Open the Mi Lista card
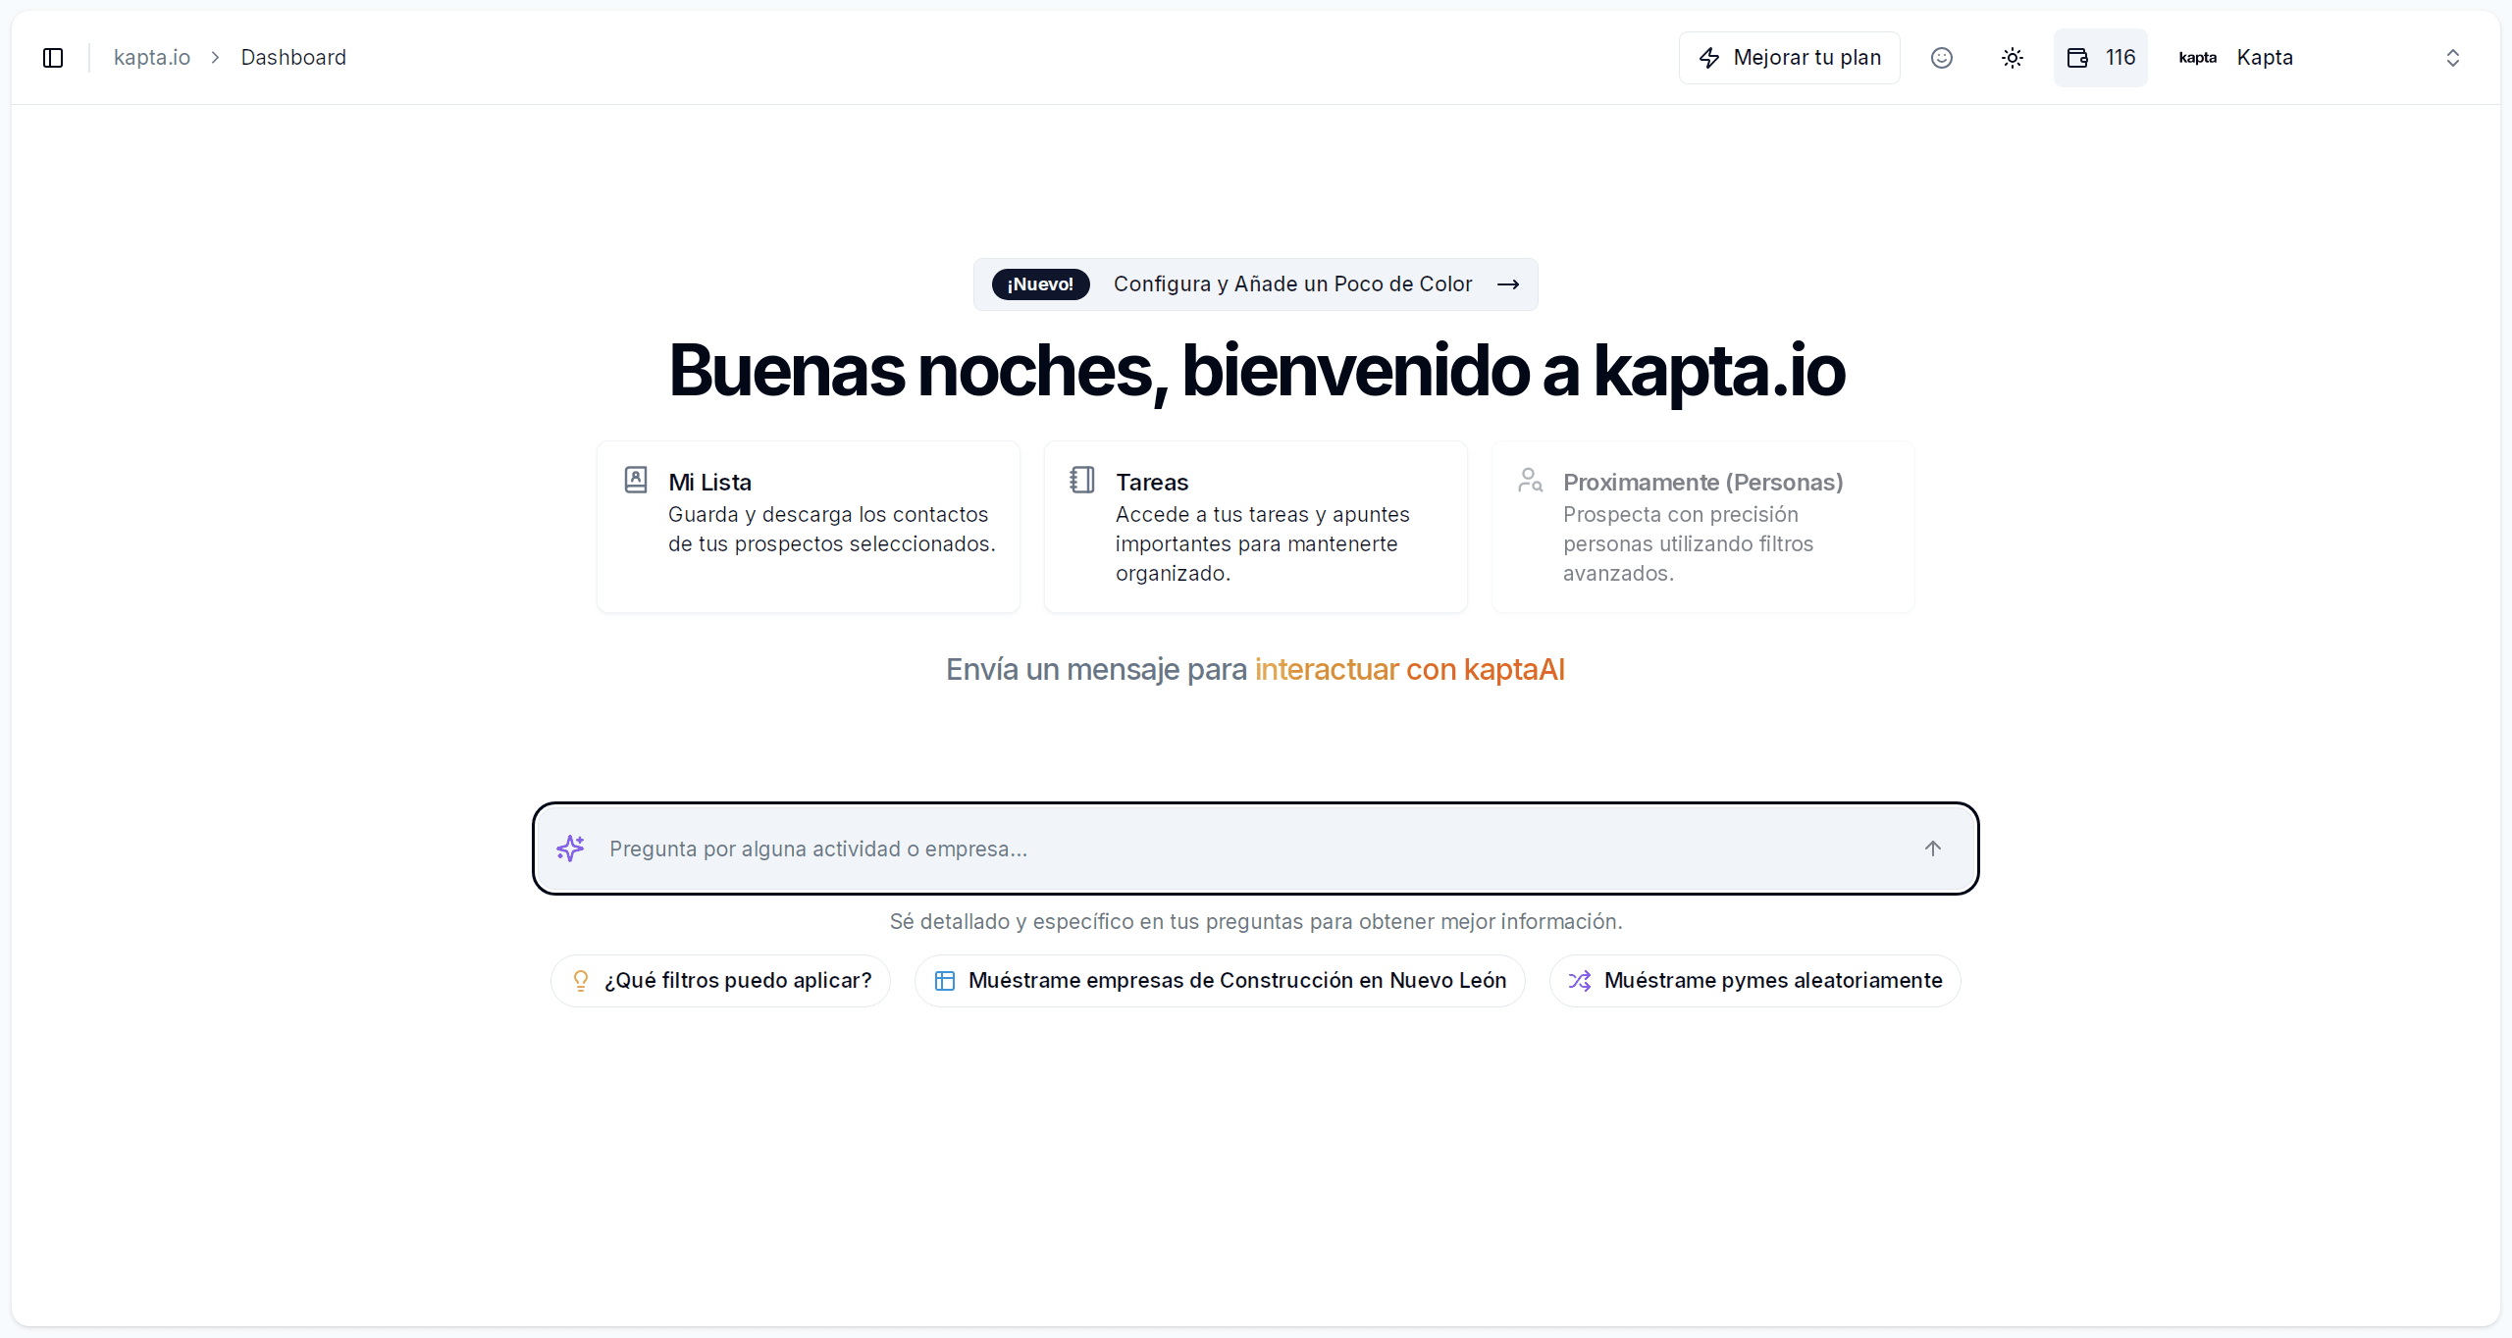This screenshot has width=2512, height=1338. (x=809, y=527)
